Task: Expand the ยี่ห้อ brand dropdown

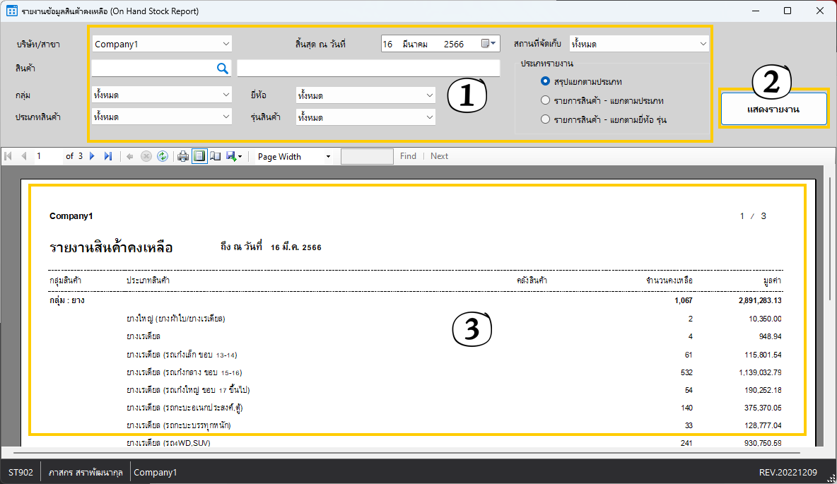Action: point(429,95)
